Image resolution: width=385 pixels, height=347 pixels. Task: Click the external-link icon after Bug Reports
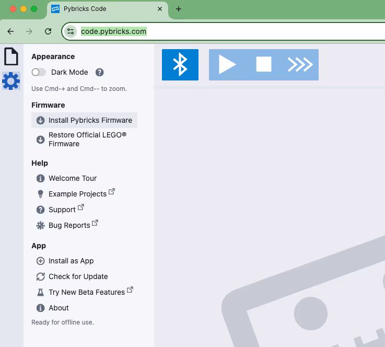[95, 223]
